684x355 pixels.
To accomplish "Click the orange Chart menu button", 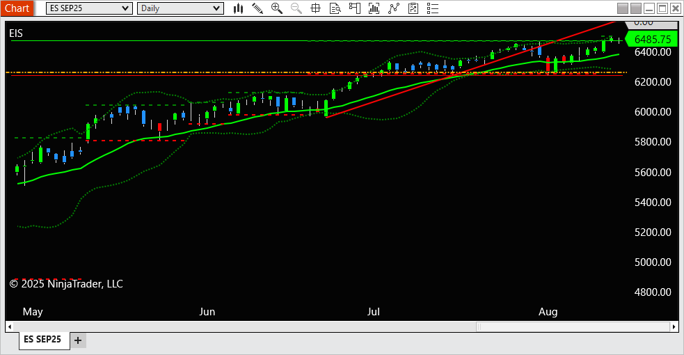I will [x=17, y=8].
